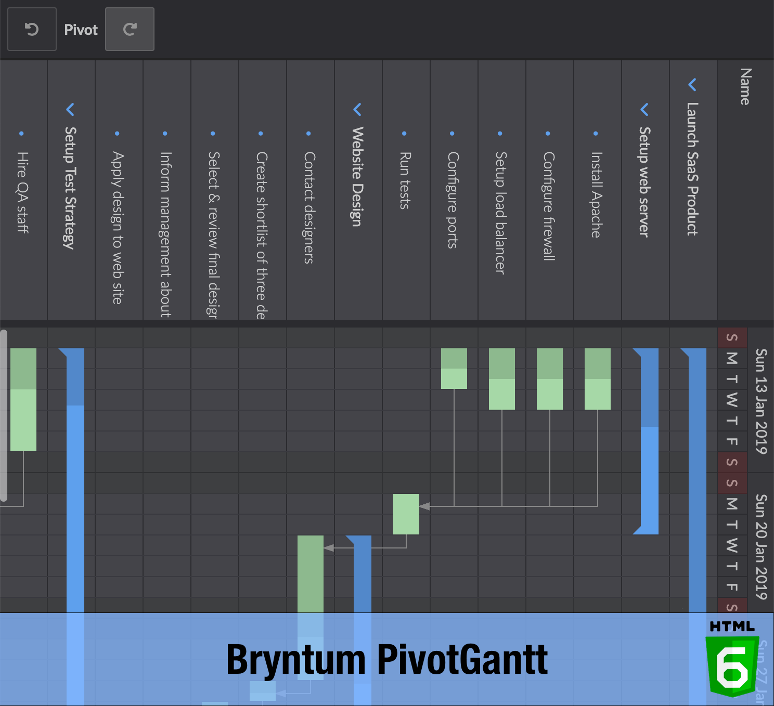Collapse the Launch SaaS Product group
The height and width of the screenshot is (706, 774).
pyautogui.click(x=692, y=84)
